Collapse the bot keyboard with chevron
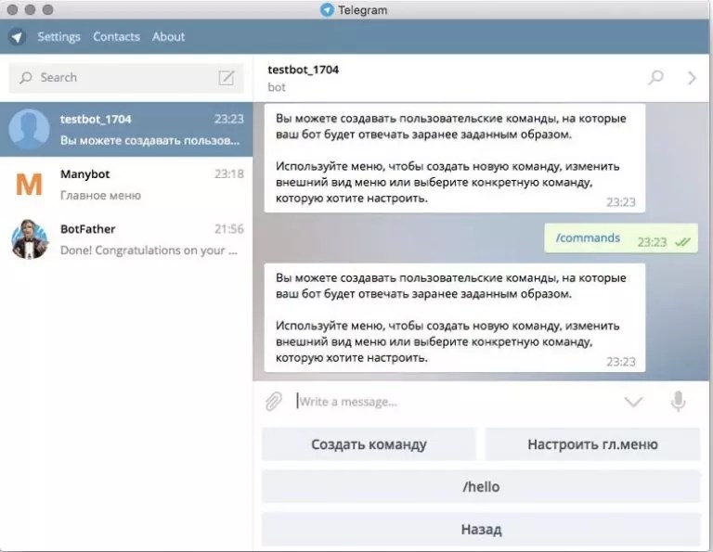This screenshot has width=713, height=552. (x=633, y=402)
